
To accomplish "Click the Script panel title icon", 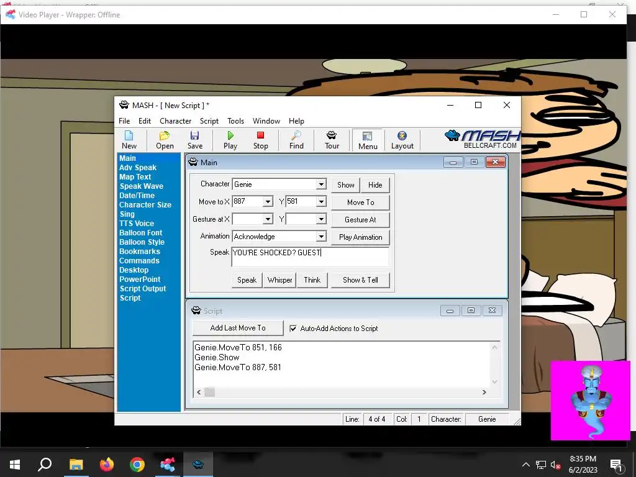I will [x=196, y=311].
